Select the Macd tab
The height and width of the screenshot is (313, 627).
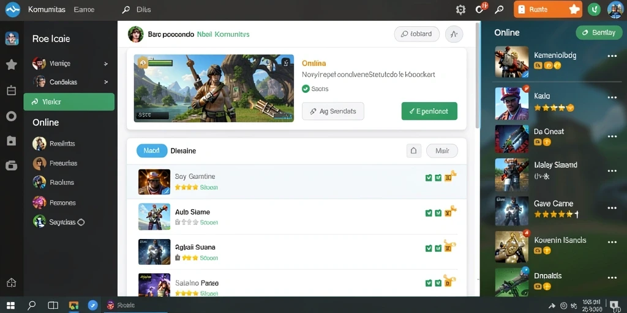(x=152, y=151)
